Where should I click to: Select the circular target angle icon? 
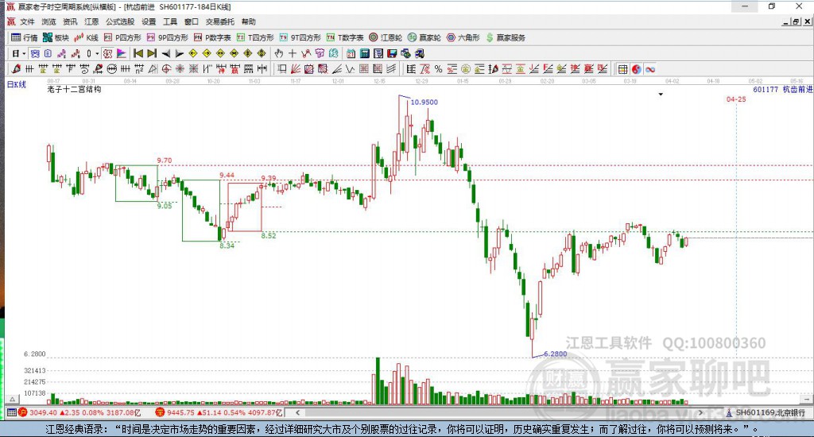[x=166, y=69]
